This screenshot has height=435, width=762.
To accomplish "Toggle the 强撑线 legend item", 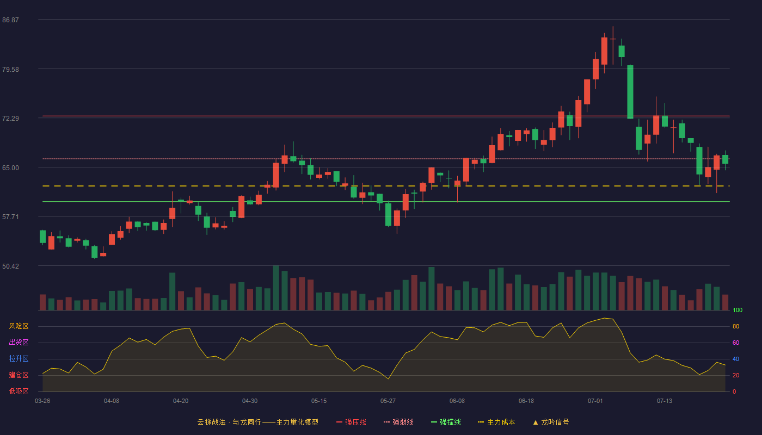I will pyautogui.click(x=446, y=422).
